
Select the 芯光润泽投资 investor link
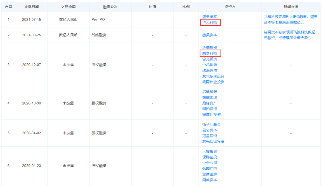(x=213, y=142)
